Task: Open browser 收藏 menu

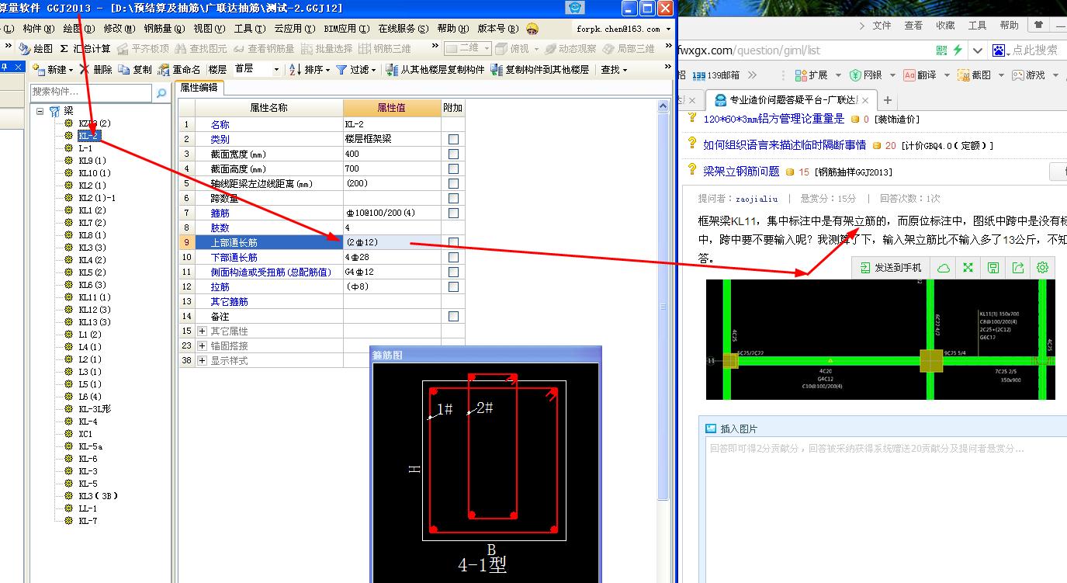Action: click(x=945, y=26)
